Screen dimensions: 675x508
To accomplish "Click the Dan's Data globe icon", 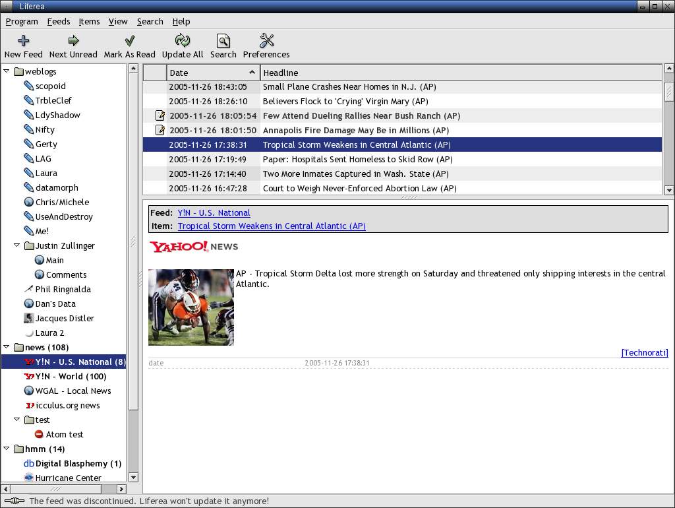I will coord(29,303).
